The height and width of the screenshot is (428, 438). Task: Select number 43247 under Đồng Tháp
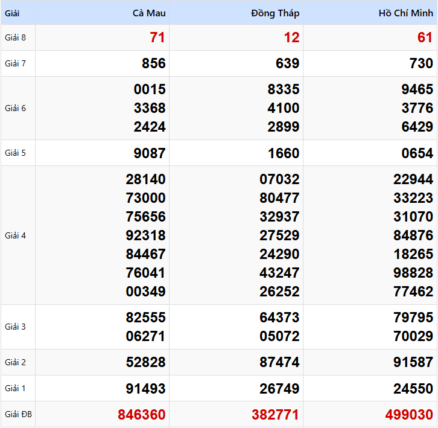(279, 273)
